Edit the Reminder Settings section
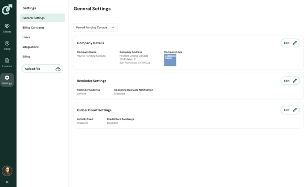Viewport: 307px width, 187px height. point(290,81)
